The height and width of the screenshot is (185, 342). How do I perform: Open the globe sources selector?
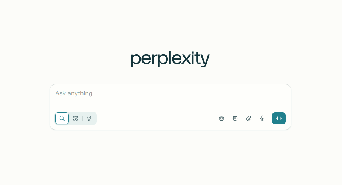(x=221, y=118)
